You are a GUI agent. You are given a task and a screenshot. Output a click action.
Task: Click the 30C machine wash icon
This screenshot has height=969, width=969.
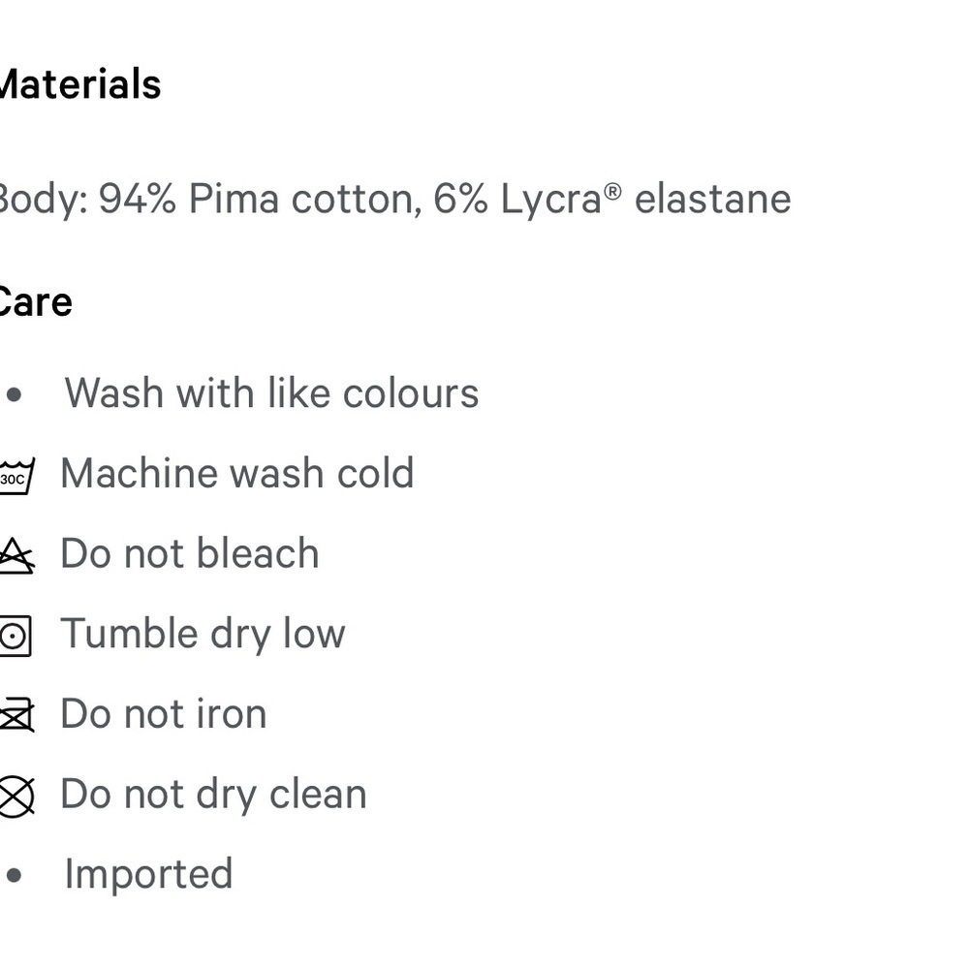(16, 476)
